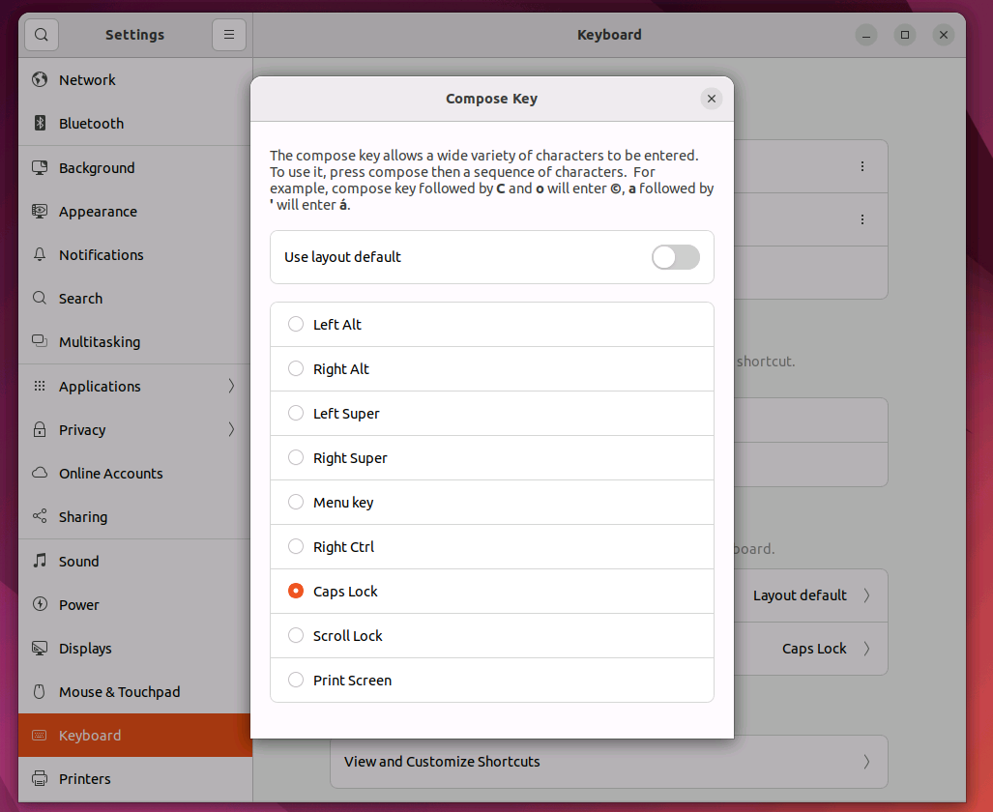This screenshot has width=993, height=812.
Task: Close the Compose Key dialog
Action: 712,99
